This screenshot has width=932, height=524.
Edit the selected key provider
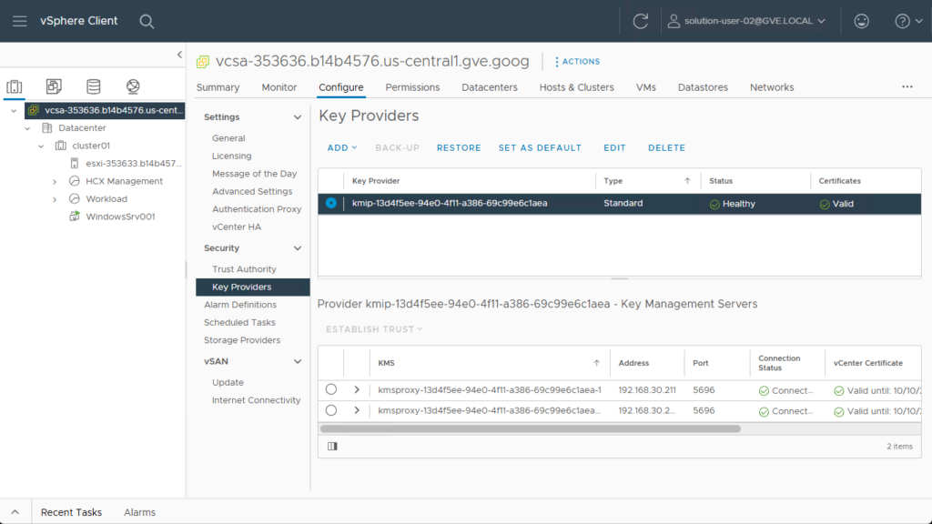coord(614,148)
